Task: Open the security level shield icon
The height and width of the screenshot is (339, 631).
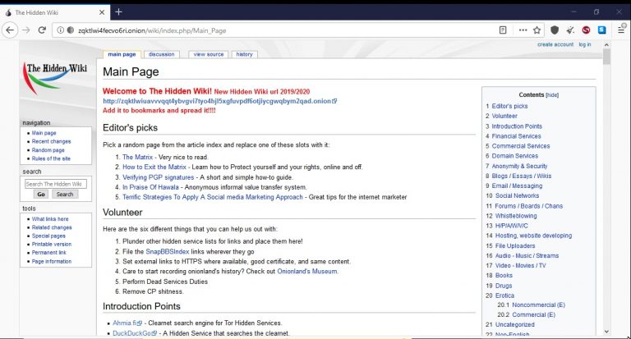Action: (555, 30)
